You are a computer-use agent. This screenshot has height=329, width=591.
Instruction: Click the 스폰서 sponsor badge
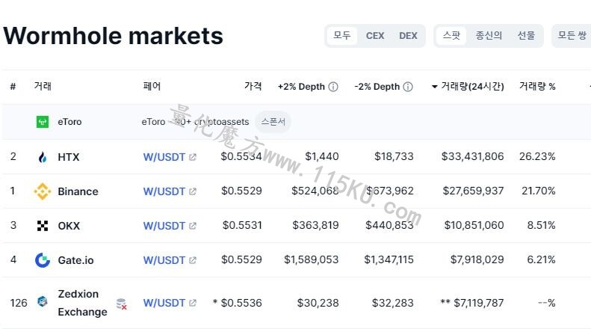[273, 122]
